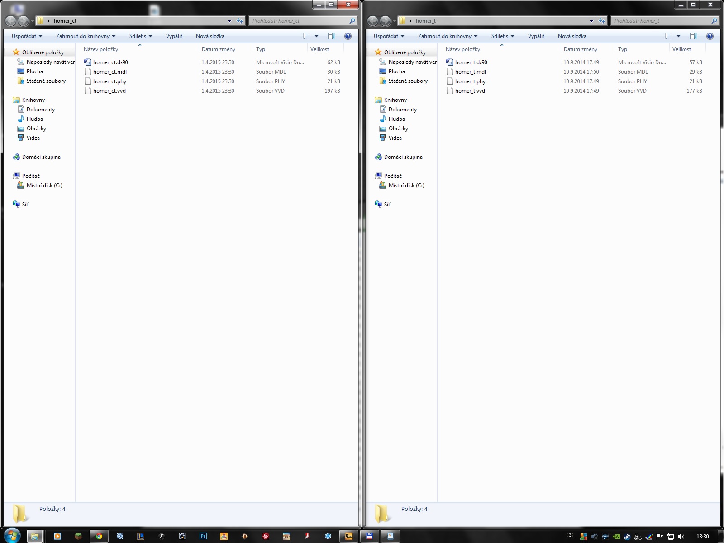Open NVIDIA tray icon
The height and width of the screenshot is (543, 724).
(616, 537)
